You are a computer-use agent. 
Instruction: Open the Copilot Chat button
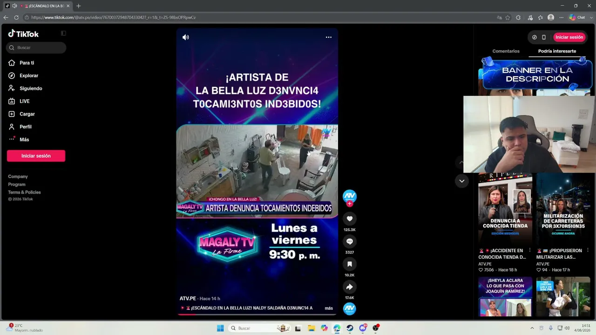[577, 17]
